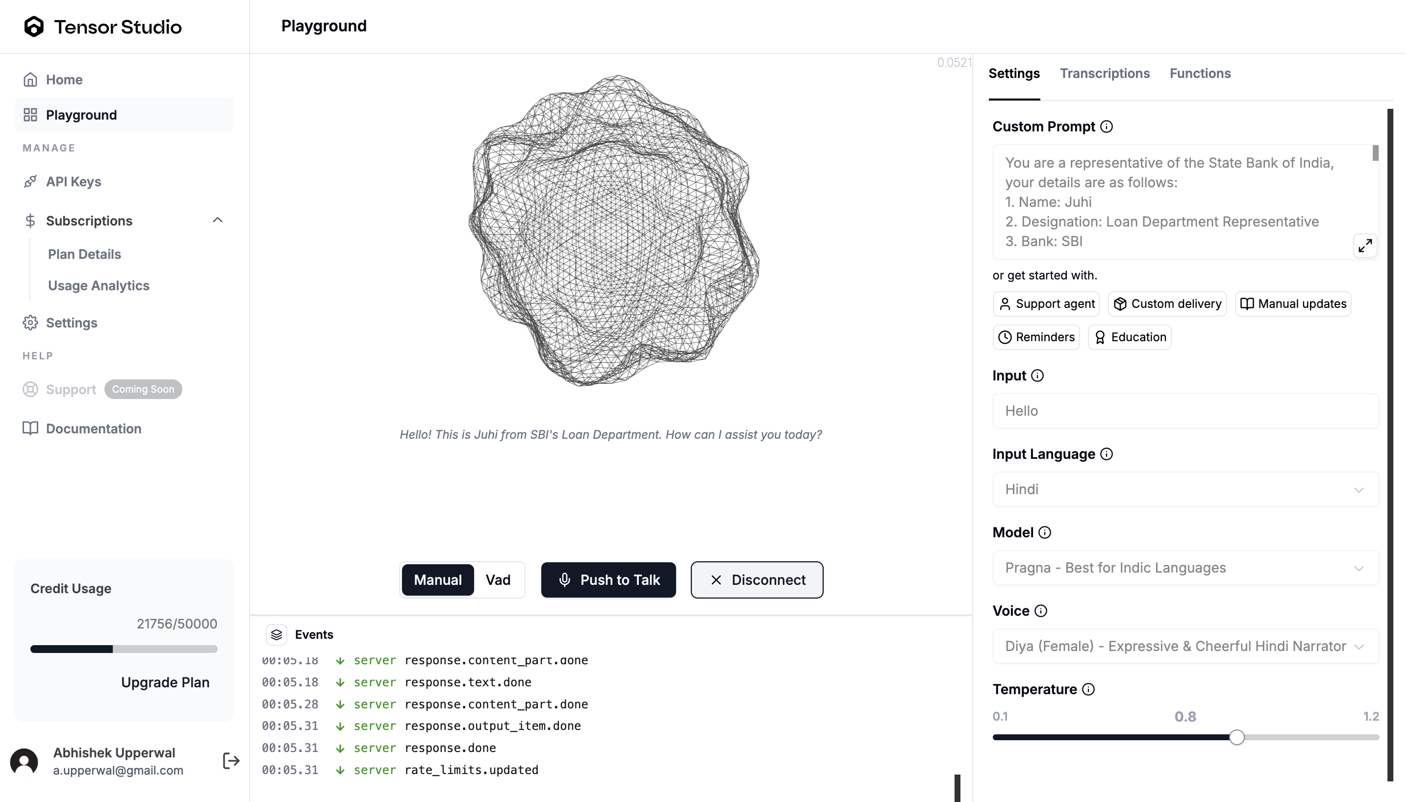This screenshot has height=802, width=1411.
Task: Switch to Vad mode
Action: pyautogui.click(x=498, y=580)
